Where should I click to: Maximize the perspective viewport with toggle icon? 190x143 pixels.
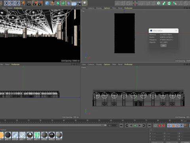pos(79,8)
